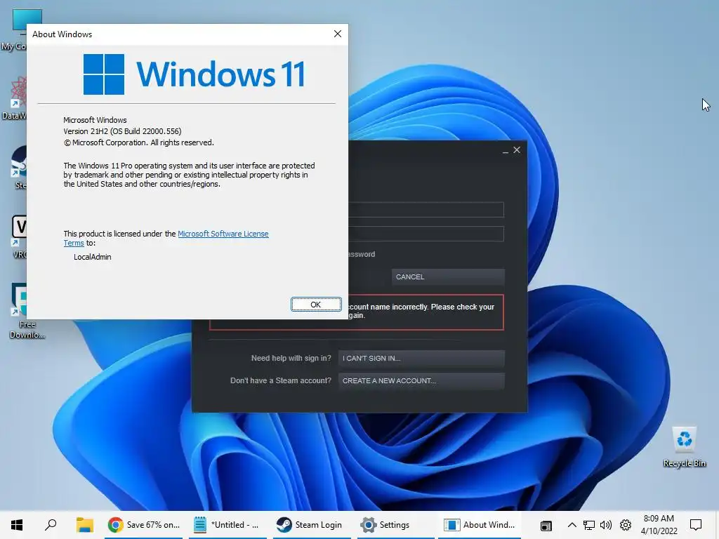Screen dimensions: 719x539
Task: Switch to *Untitled Notepad taskbar item
Action: 228,525
